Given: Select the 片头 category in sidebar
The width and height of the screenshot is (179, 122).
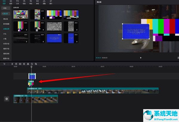Looking at the screenshot, I should point(5,34).
